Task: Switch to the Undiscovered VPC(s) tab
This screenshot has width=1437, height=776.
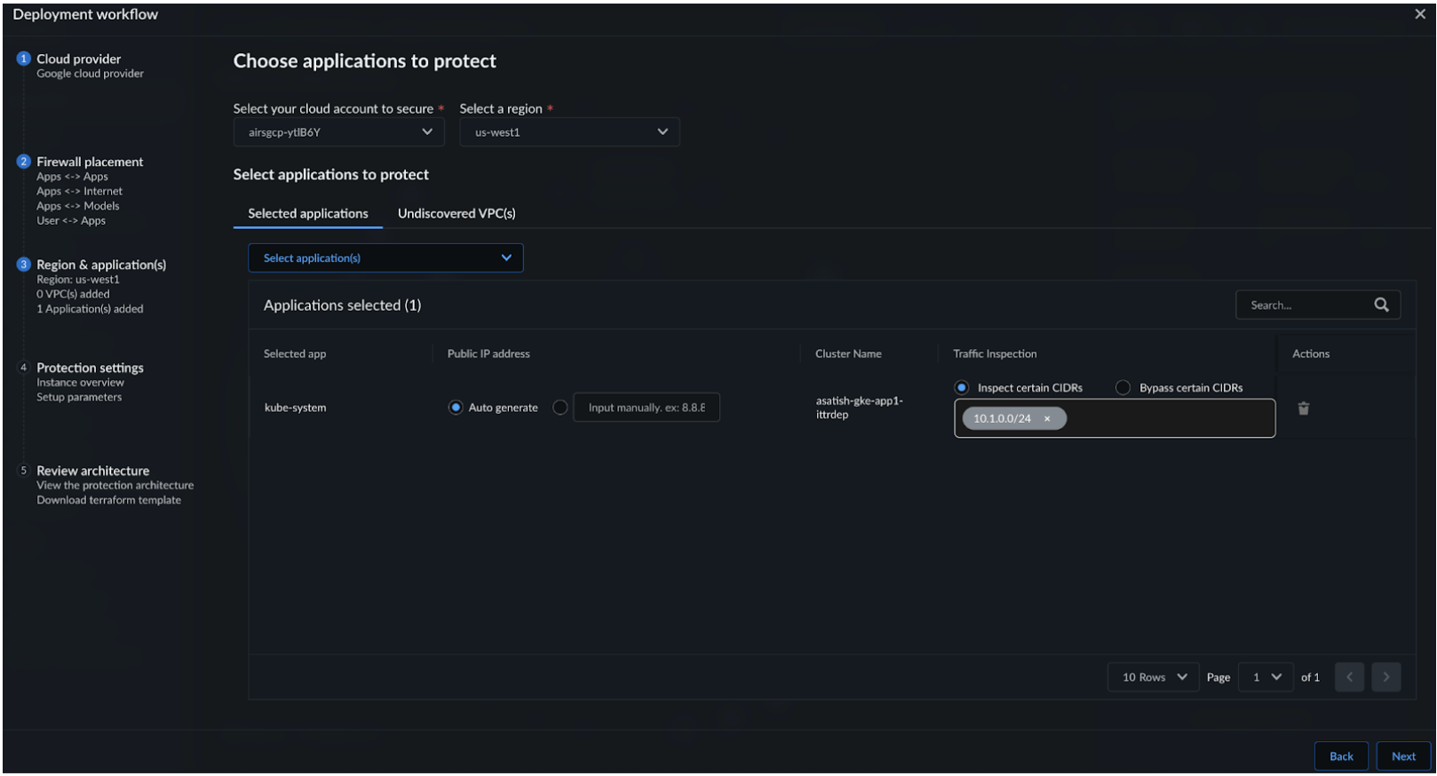Action: pos(457,214)
